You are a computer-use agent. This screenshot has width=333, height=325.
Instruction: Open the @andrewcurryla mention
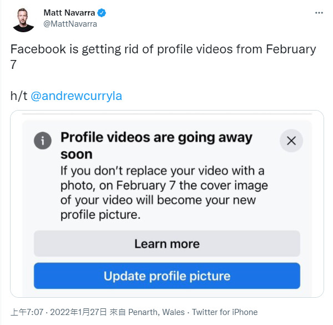76,96
